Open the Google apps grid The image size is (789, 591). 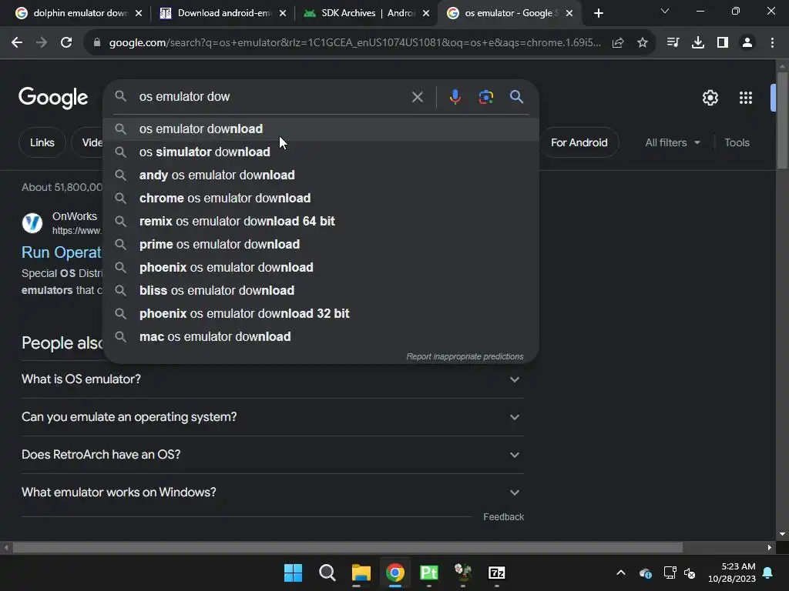point(746,98)
